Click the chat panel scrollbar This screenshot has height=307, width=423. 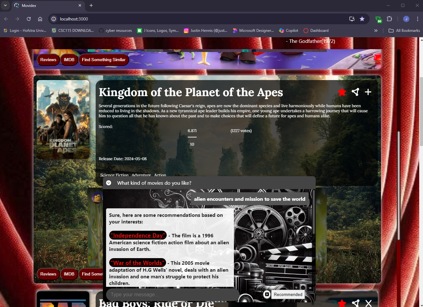[314, 211]
